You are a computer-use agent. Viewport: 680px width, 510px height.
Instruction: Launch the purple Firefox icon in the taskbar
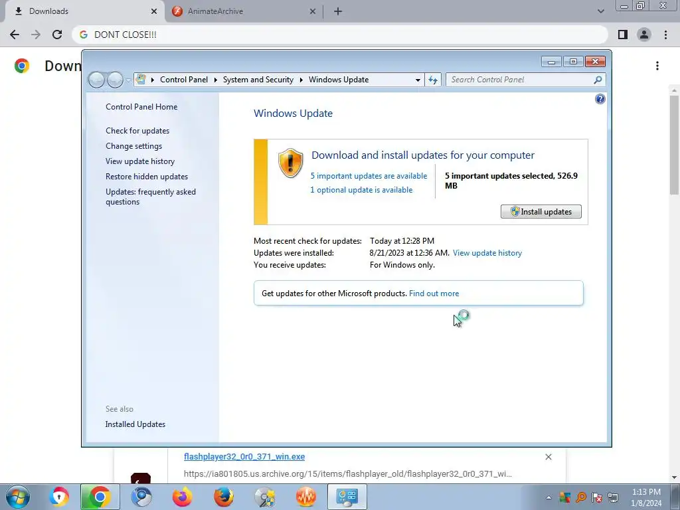click(x=182, y=497)
